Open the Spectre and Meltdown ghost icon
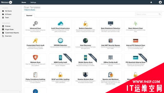The height and width of the screenshot is (93, 164). 110,75
